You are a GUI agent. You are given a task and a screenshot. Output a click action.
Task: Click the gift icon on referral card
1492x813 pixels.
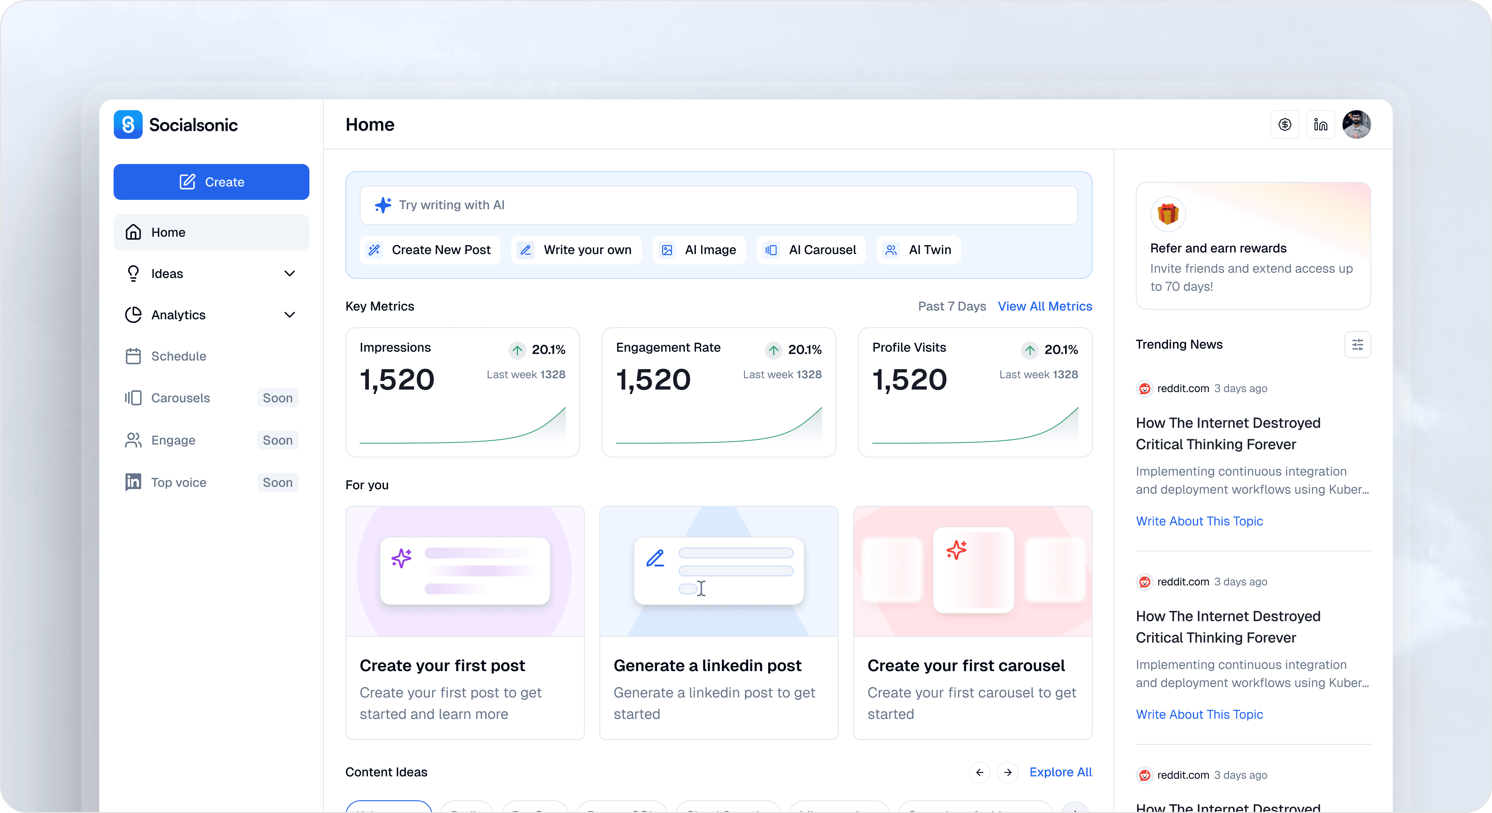(x=1168, y=214)
